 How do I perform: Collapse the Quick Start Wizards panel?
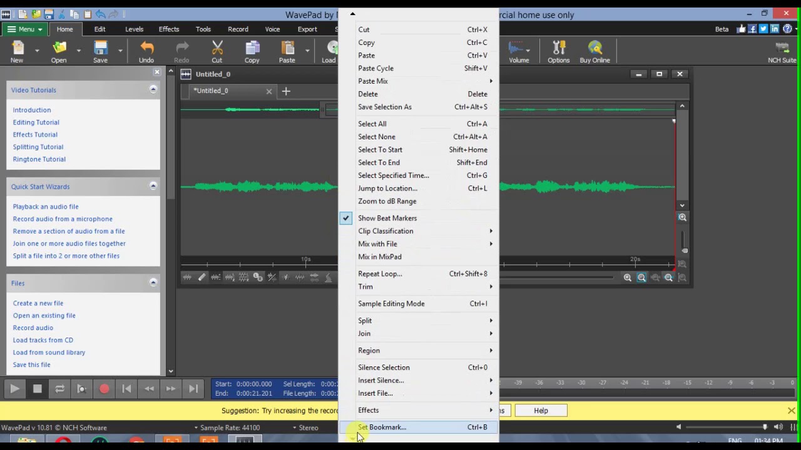coord(153,186)
